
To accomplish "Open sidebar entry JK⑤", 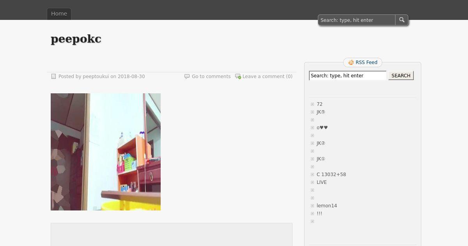I will [321, 112].
